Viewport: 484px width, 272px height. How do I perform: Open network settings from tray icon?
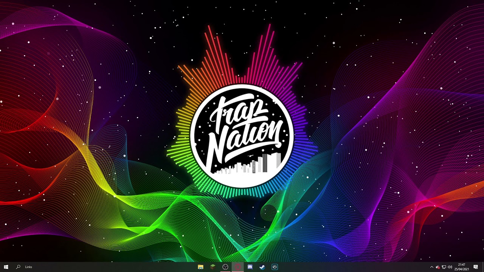click(x=444, y=267)
